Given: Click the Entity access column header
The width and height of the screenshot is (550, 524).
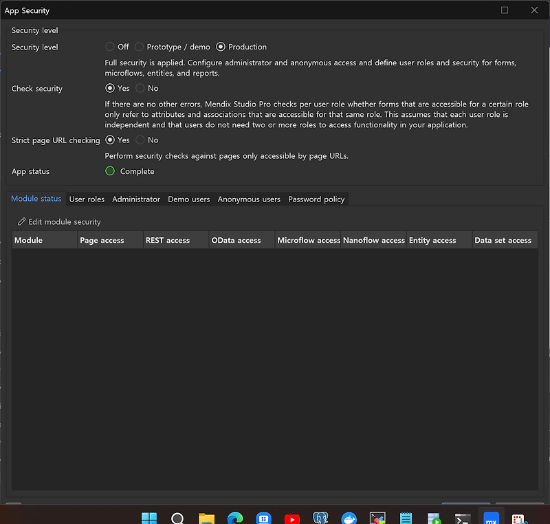Looking at the screenshot, I should click(x=430, y=240).
